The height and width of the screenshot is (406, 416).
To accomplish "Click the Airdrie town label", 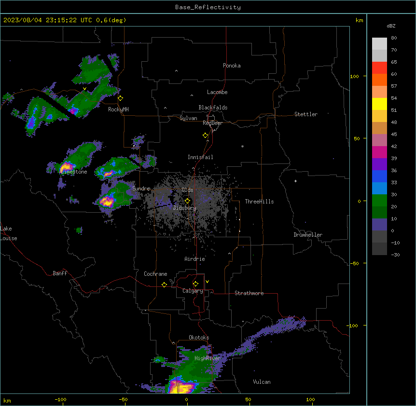I will click(x=194, y=259).
